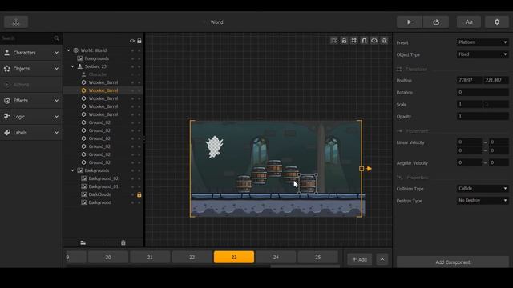Expand the Objects category chevron
Image resolution: width=513 pixels, height=288 pixels.
[x=56, y=69]
